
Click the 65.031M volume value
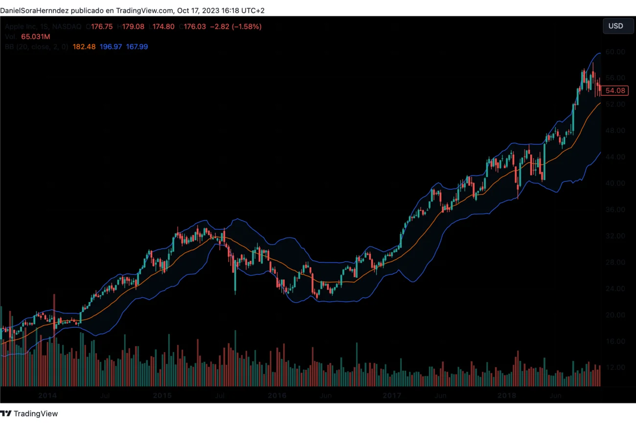36,37
